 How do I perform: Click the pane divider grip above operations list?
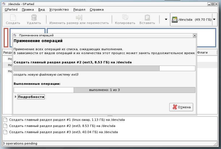(110, 116)
